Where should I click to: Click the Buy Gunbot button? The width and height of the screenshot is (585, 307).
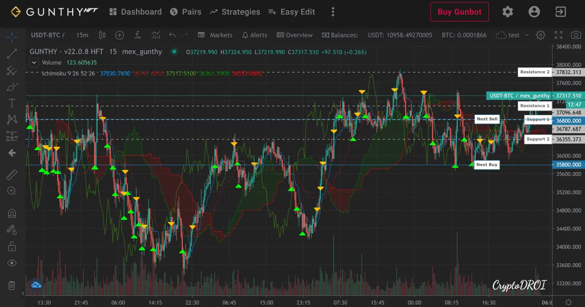459,12
